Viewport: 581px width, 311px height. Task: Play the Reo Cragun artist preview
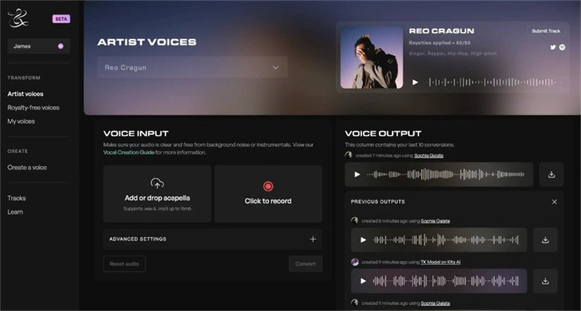415,82
